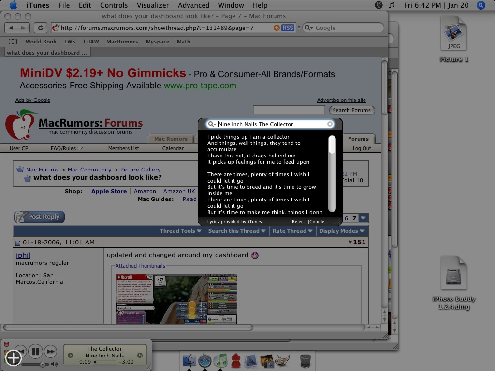Click the curved arrow in the iTunes display
The image size is (495, 371).
140,355
